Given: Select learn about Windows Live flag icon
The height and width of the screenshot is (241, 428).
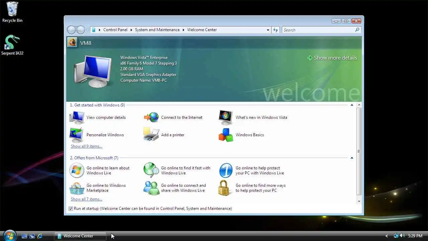Looking at the screenshot, I should 77,170.
